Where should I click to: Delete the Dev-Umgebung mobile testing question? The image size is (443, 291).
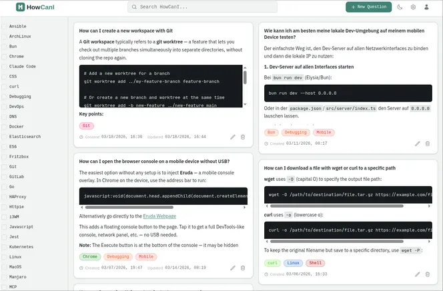(x=428, y=143)
